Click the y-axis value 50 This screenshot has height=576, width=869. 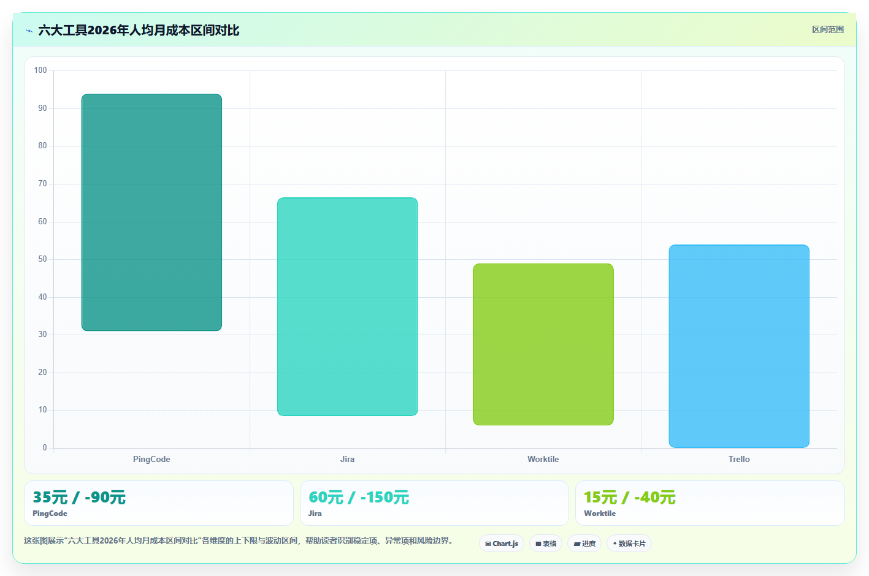coord(42,259)
